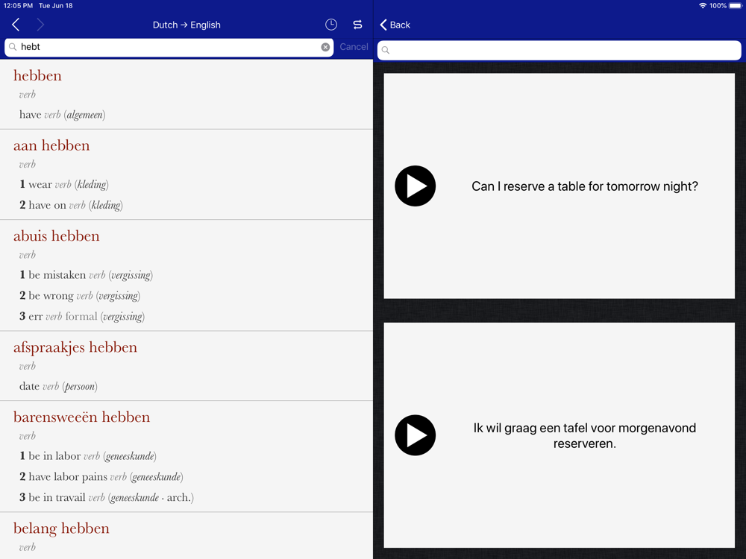This screenshot has width=746, height=559.
Task: Open the search history clock icon
Action: pos(331,25)
